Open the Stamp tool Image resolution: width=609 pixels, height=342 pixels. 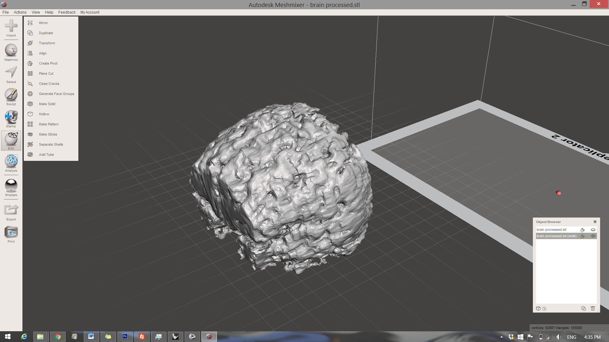coord(11,119)
